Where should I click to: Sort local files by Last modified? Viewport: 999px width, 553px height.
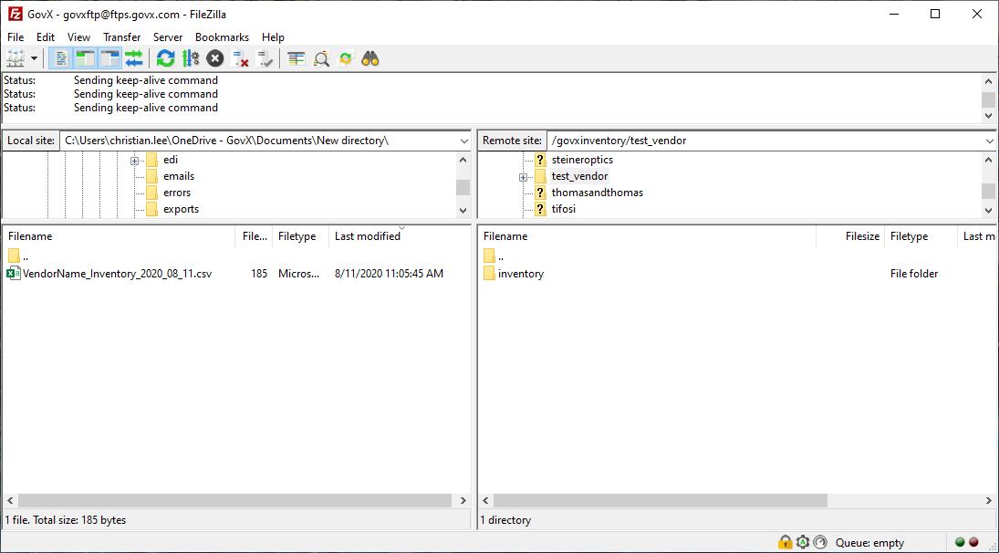[400, 236]
